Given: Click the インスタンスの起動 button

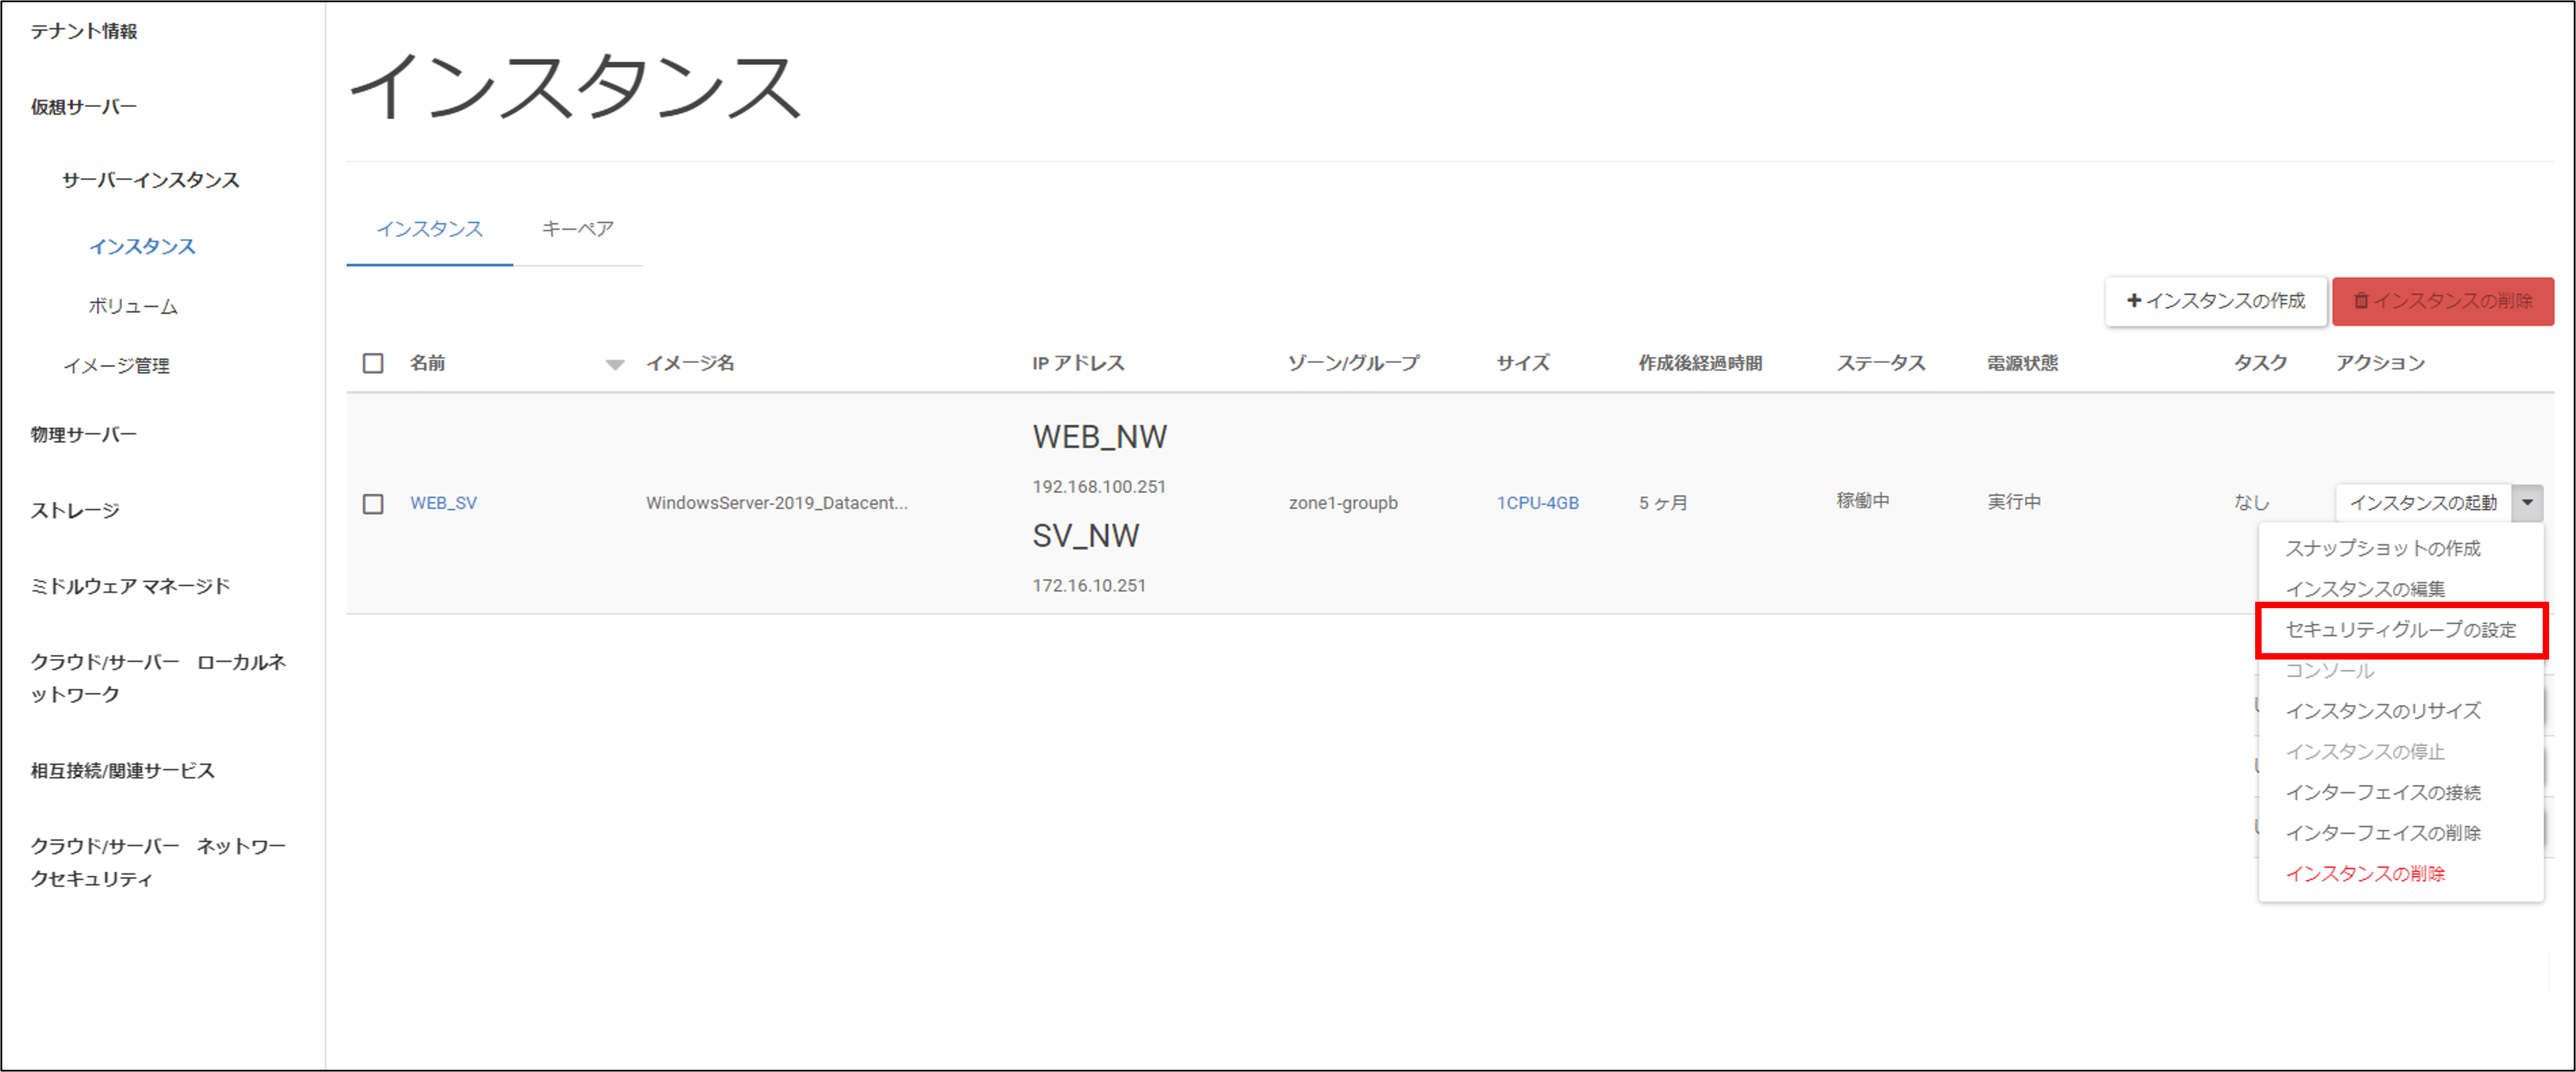Looking at the screenshot, I should [2423, 502].
